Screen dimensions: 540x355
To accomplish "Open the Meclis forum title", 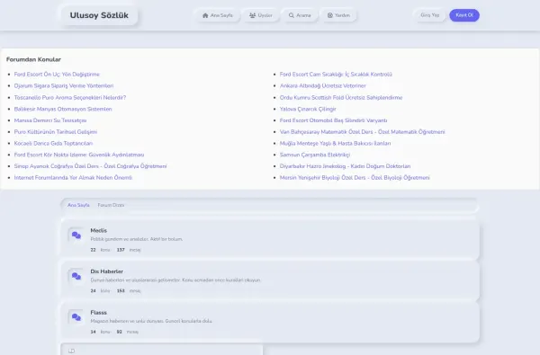I will tap(98, 230).
